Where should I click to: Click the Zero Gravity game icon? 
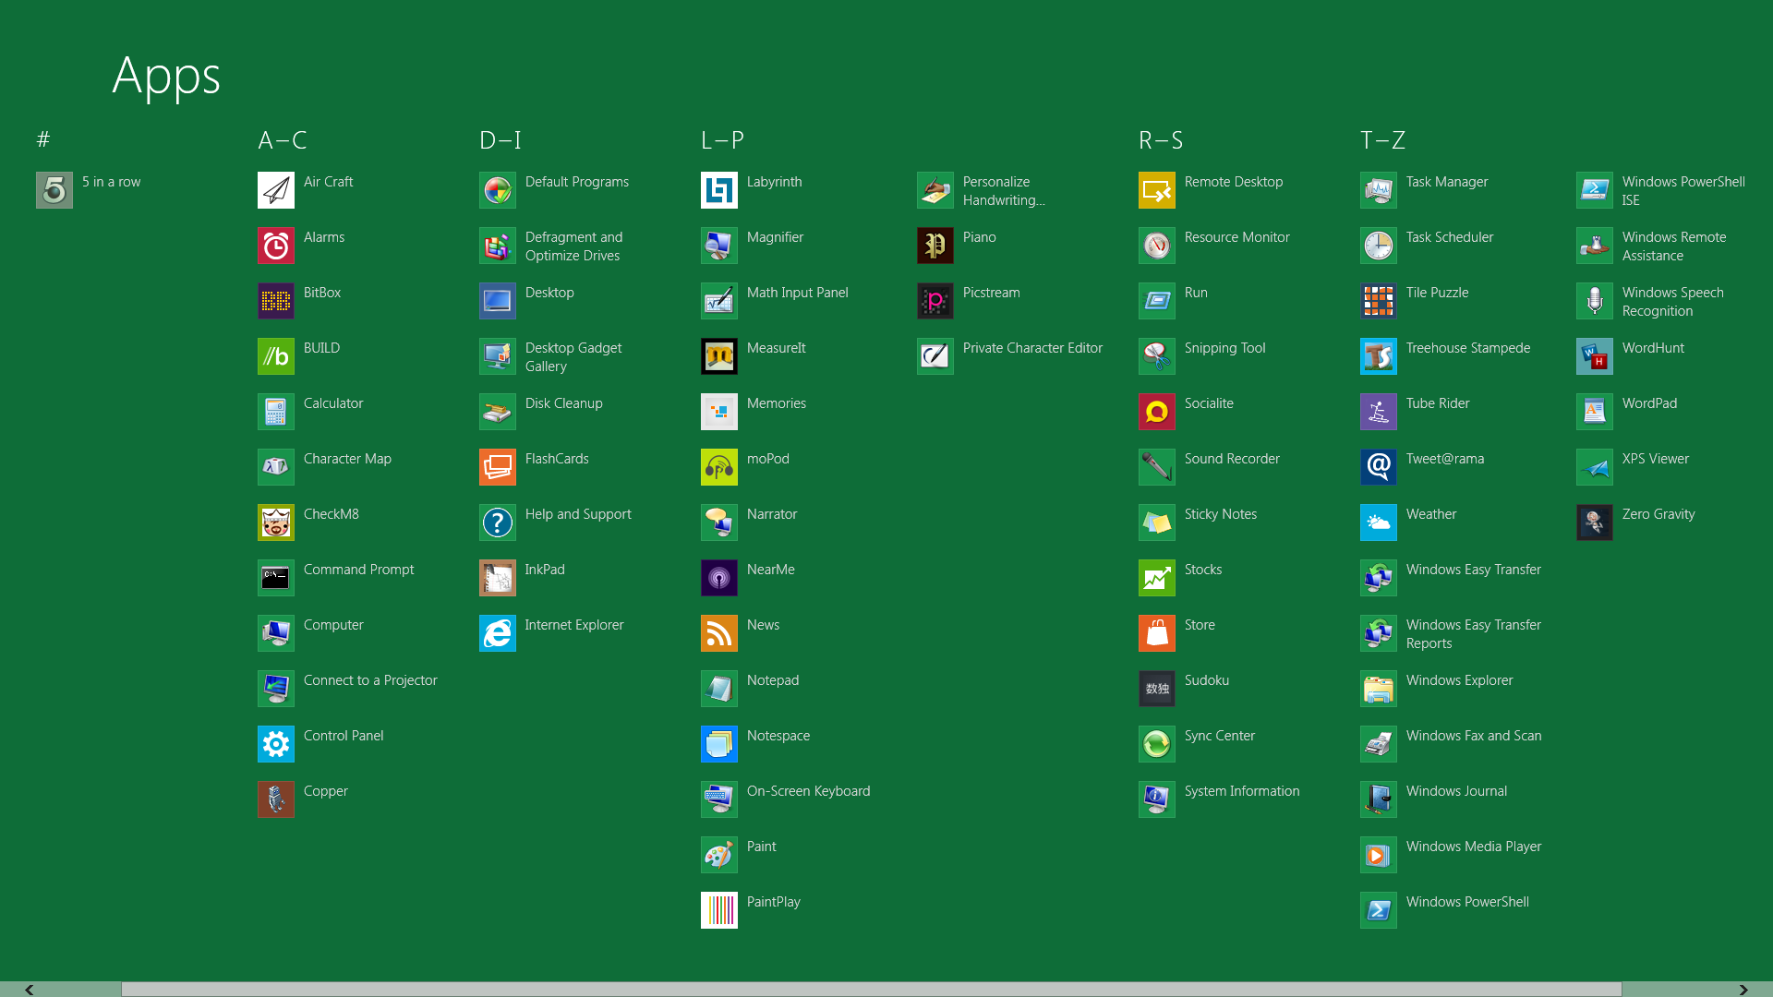[1594, 523]
